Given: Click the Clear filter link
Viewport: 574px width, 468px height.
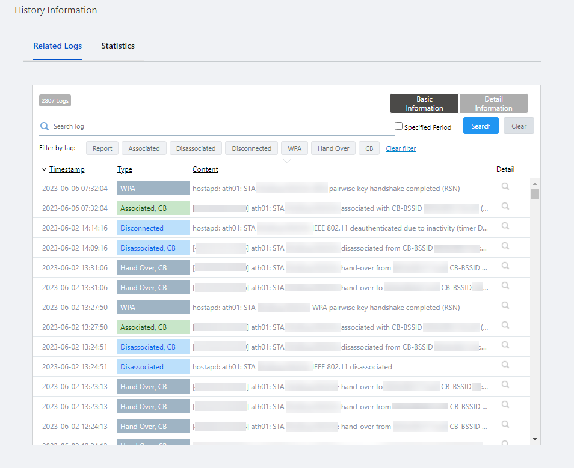Looking at the screenshot, I should click(x=401, y=148).
